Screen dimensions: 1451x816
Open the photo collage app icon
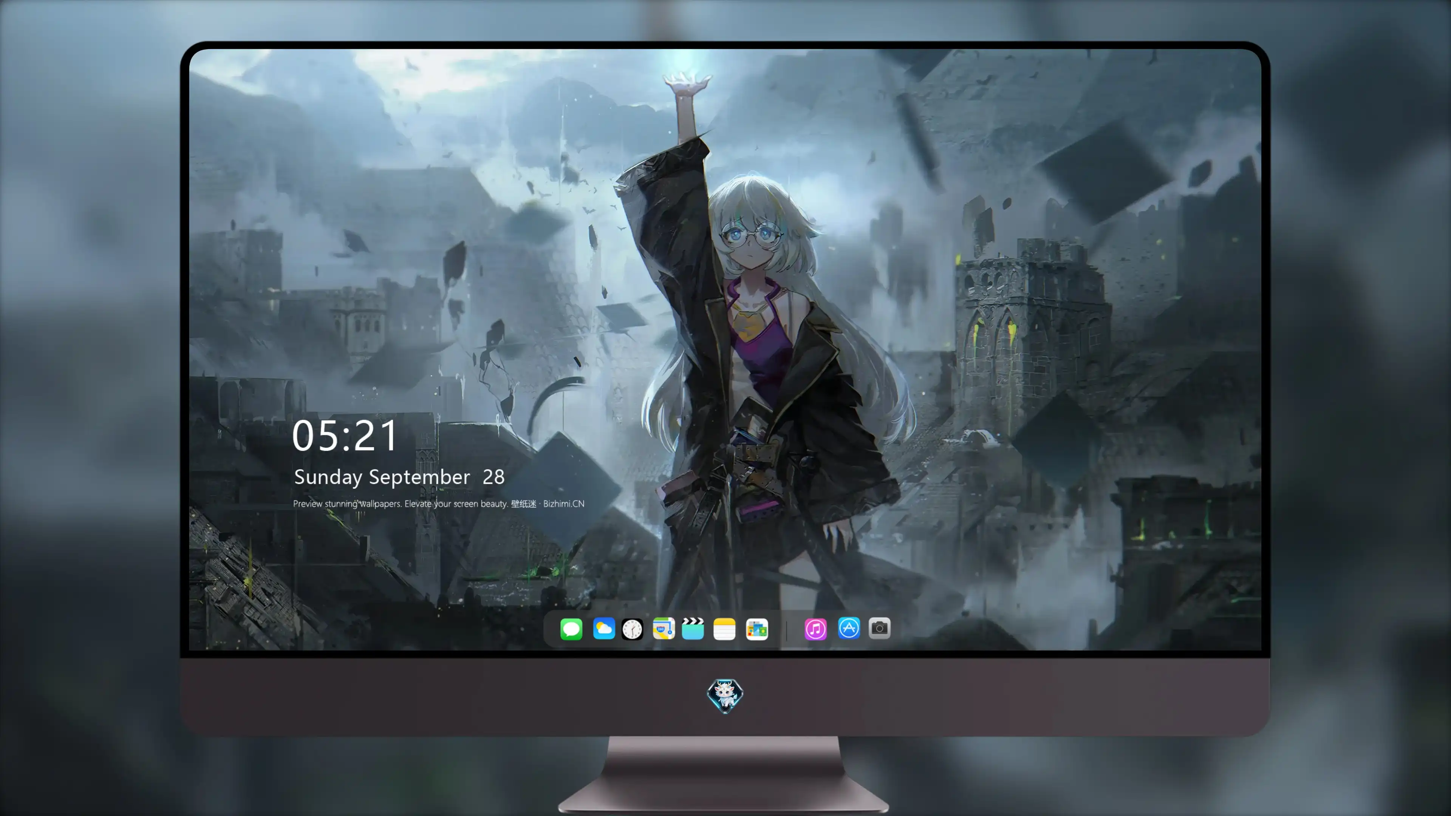click(756, 629)
